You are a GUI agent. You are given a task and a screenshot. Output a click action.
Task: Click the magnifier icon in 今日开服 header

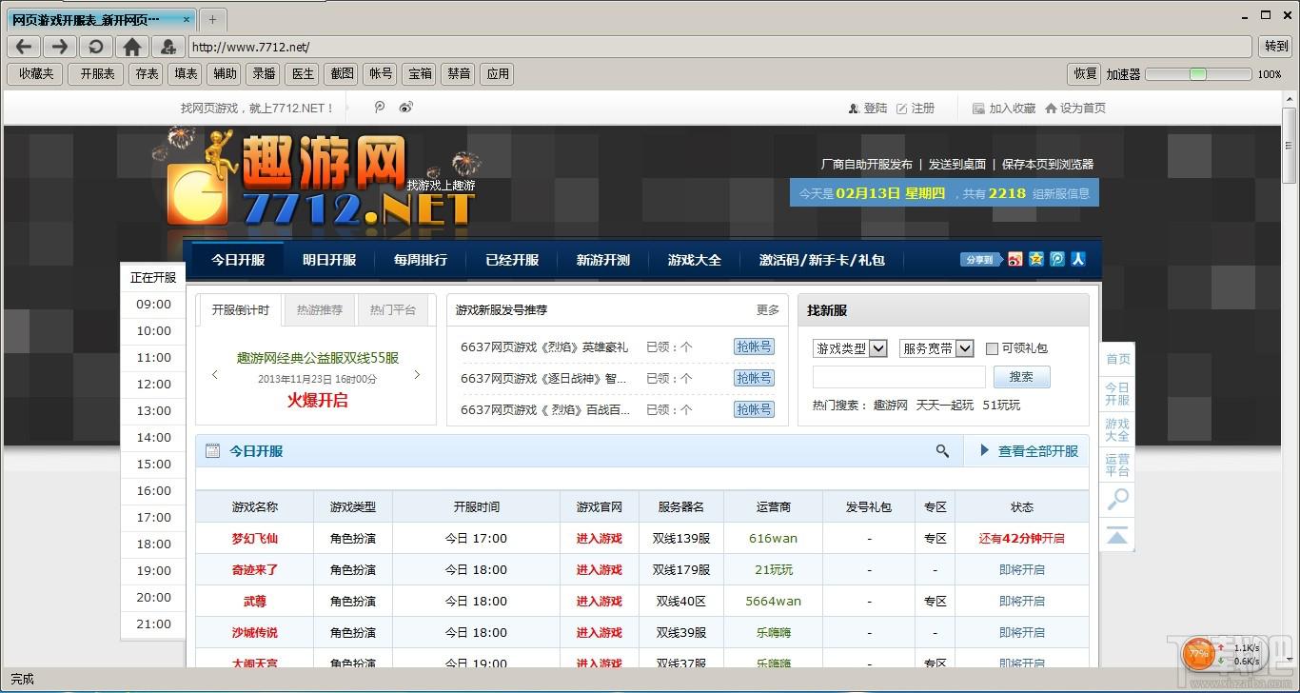942,451
